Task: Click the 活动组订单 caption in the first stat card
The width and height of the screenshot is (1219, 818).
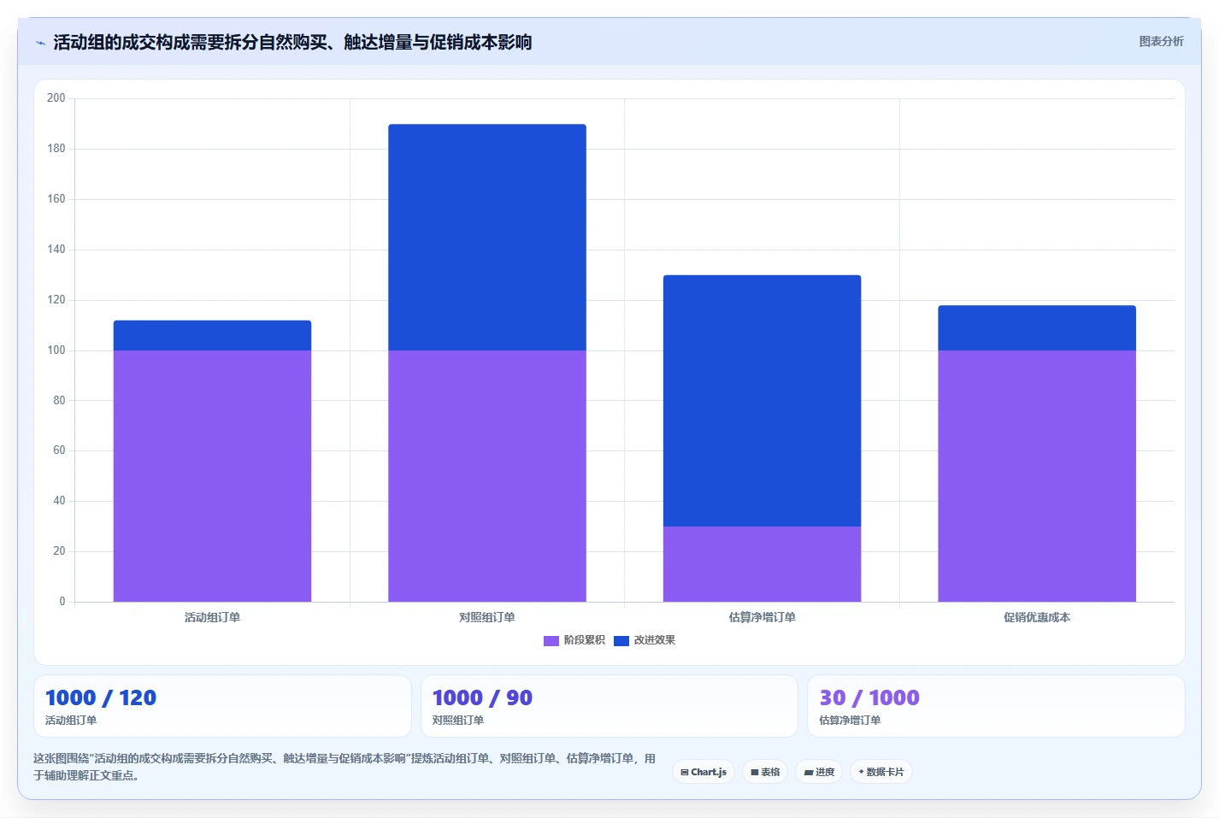Action: tap(71, 721)
